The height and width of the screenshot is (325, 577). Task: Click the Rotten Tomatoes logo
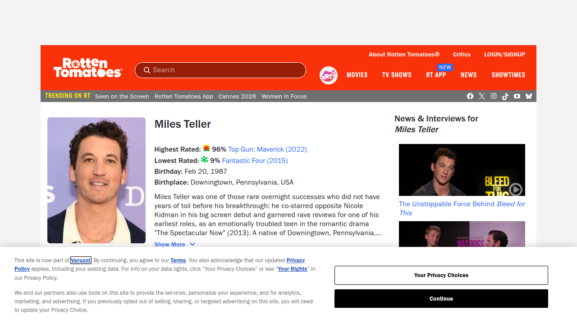tap(88, 68)
